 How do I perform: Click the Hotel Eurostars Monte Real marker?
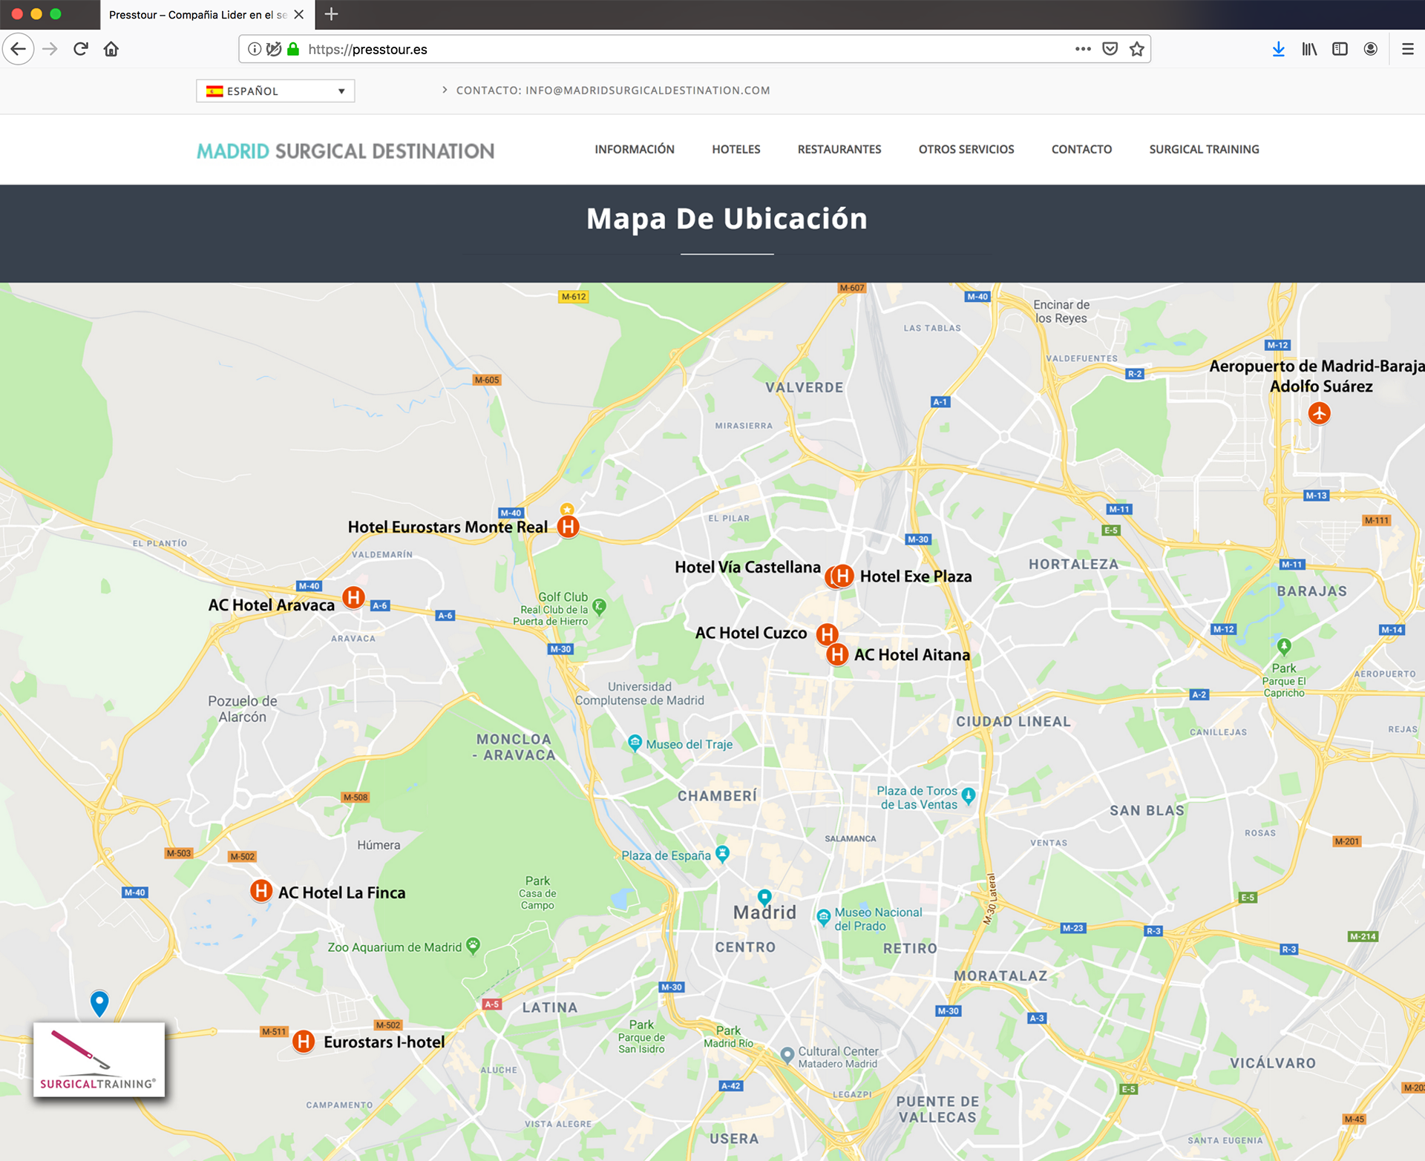[x=568, y=527]
